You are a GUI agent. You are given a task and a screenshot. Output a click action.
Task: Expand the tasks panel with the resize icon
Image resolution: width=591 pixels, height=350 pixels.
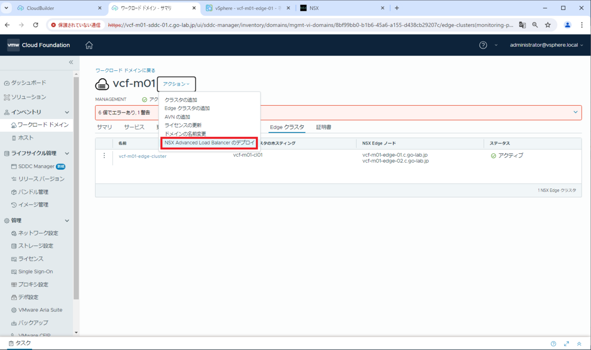click(567, 344)
